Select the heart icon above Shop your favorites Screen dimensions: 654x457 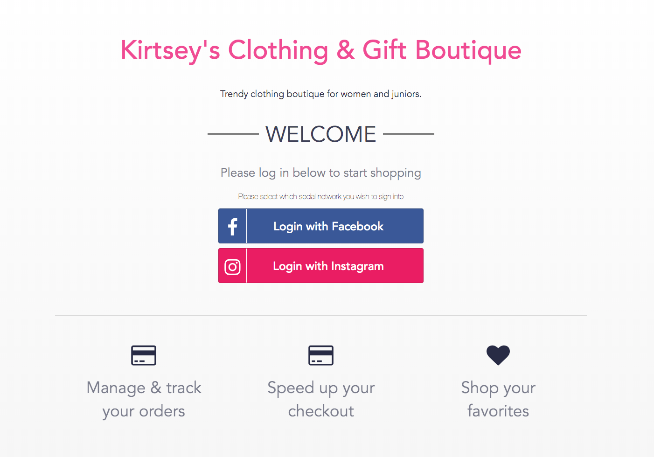(498, 355)
